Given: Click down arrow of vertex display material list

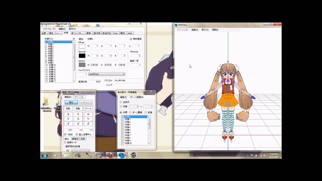Looking at the screenshot, I should (149, 143).
